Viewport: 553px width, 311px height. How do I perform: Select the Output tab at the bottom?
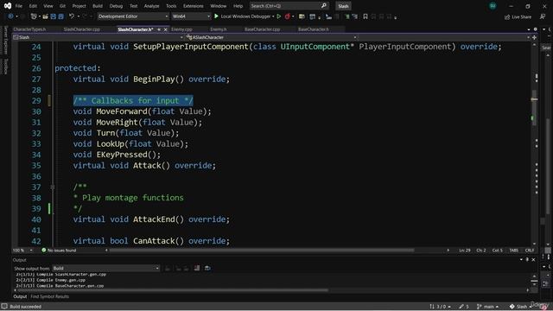pos(20,296)
